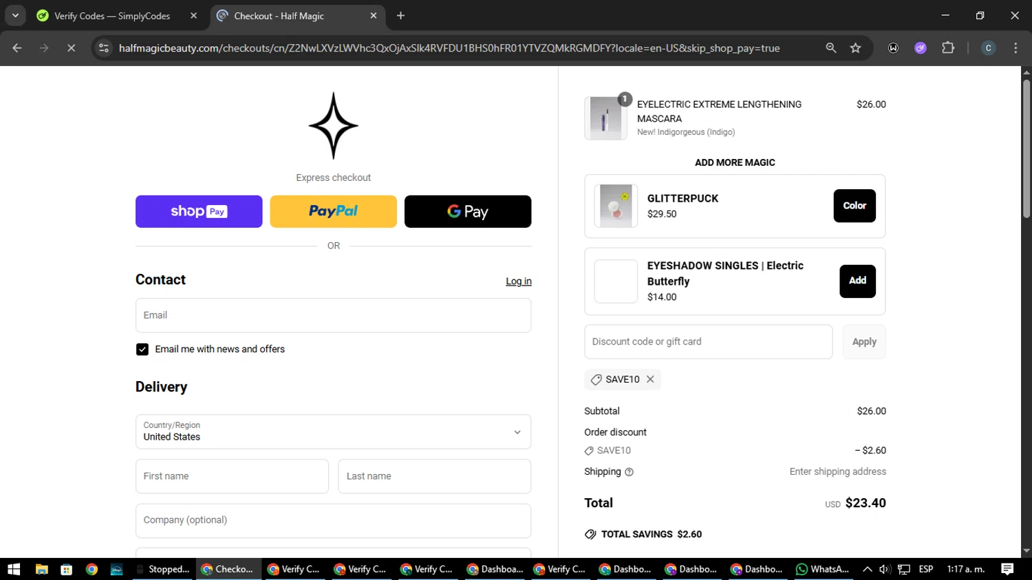Click the TOTAL SAVINGS tag icon
The width and height of the screenshot is (1032, 580).
[590, 535]
